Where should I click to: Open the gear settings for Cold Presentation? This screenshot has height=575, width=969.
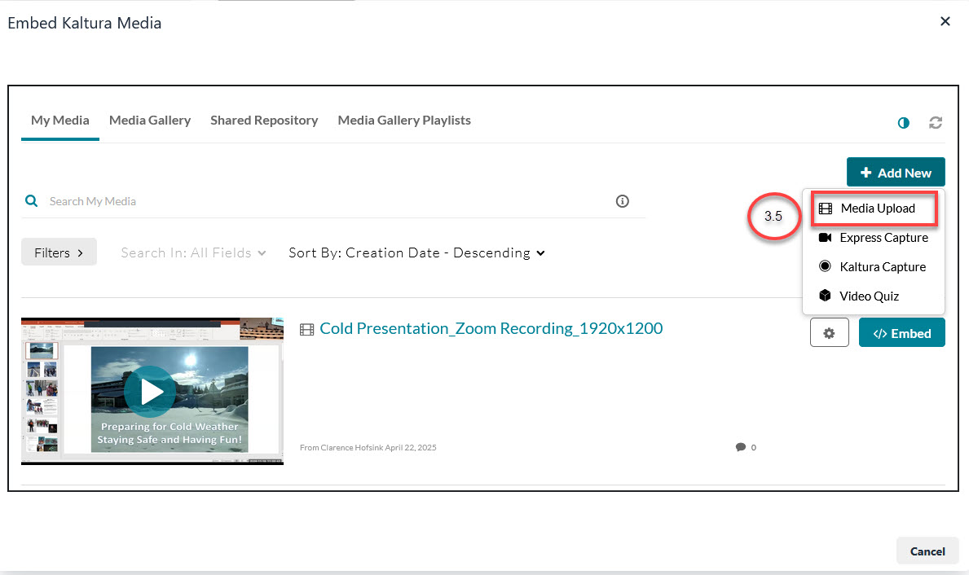point(829,333)
